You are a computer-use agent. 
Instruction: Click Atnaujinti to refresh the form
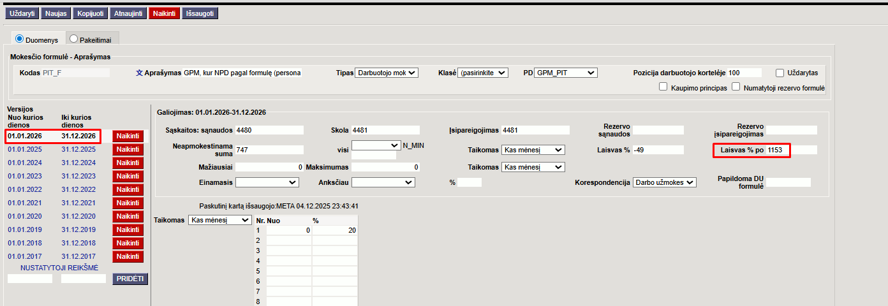click(128, 13)
